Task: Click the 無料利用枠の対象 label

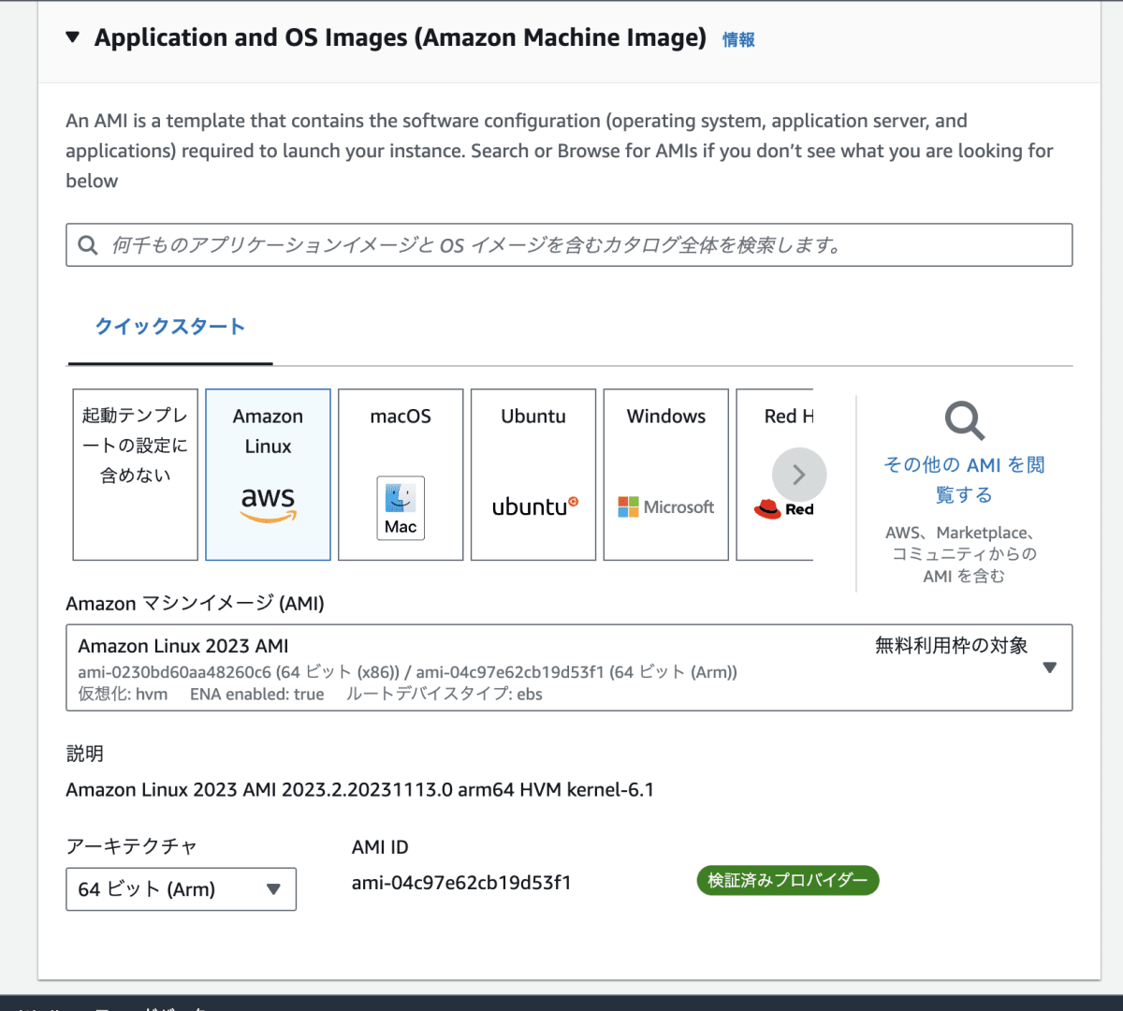Action: (x=951, y=645)
